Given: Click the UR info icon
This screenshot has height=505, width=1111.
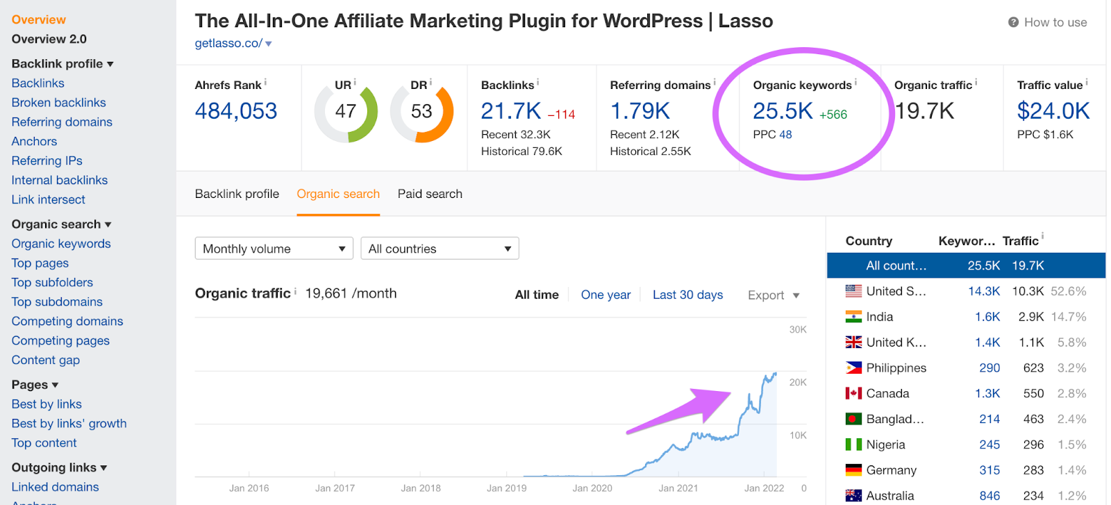Looking at the screenshot, I should (x=355, y=82).
